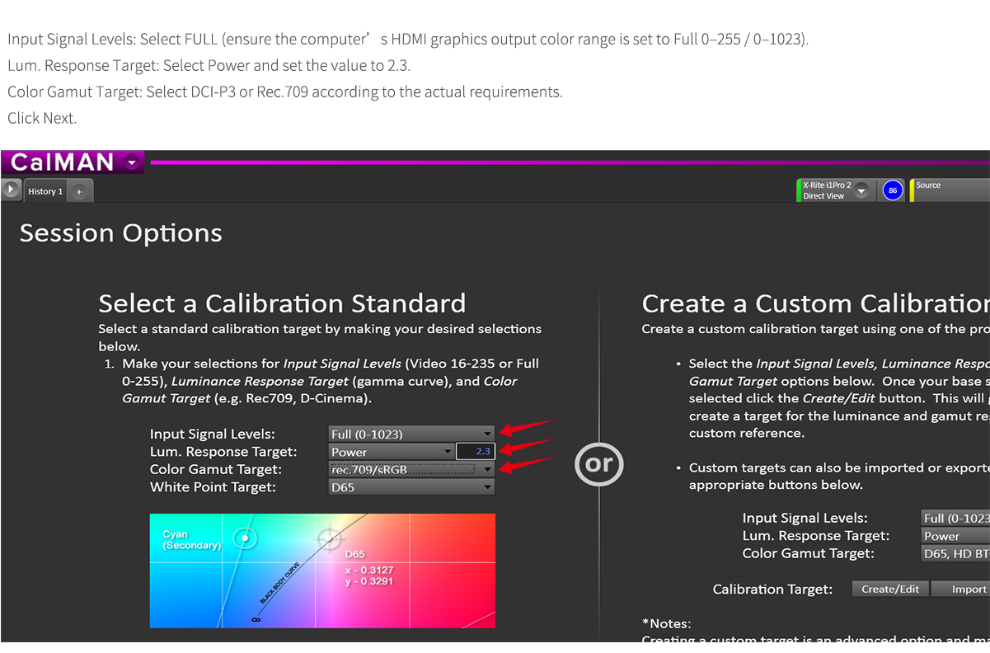Click the White Point Target: label
Screen dimensions: 990x653
pyautogui.click(x=213, y=487)
